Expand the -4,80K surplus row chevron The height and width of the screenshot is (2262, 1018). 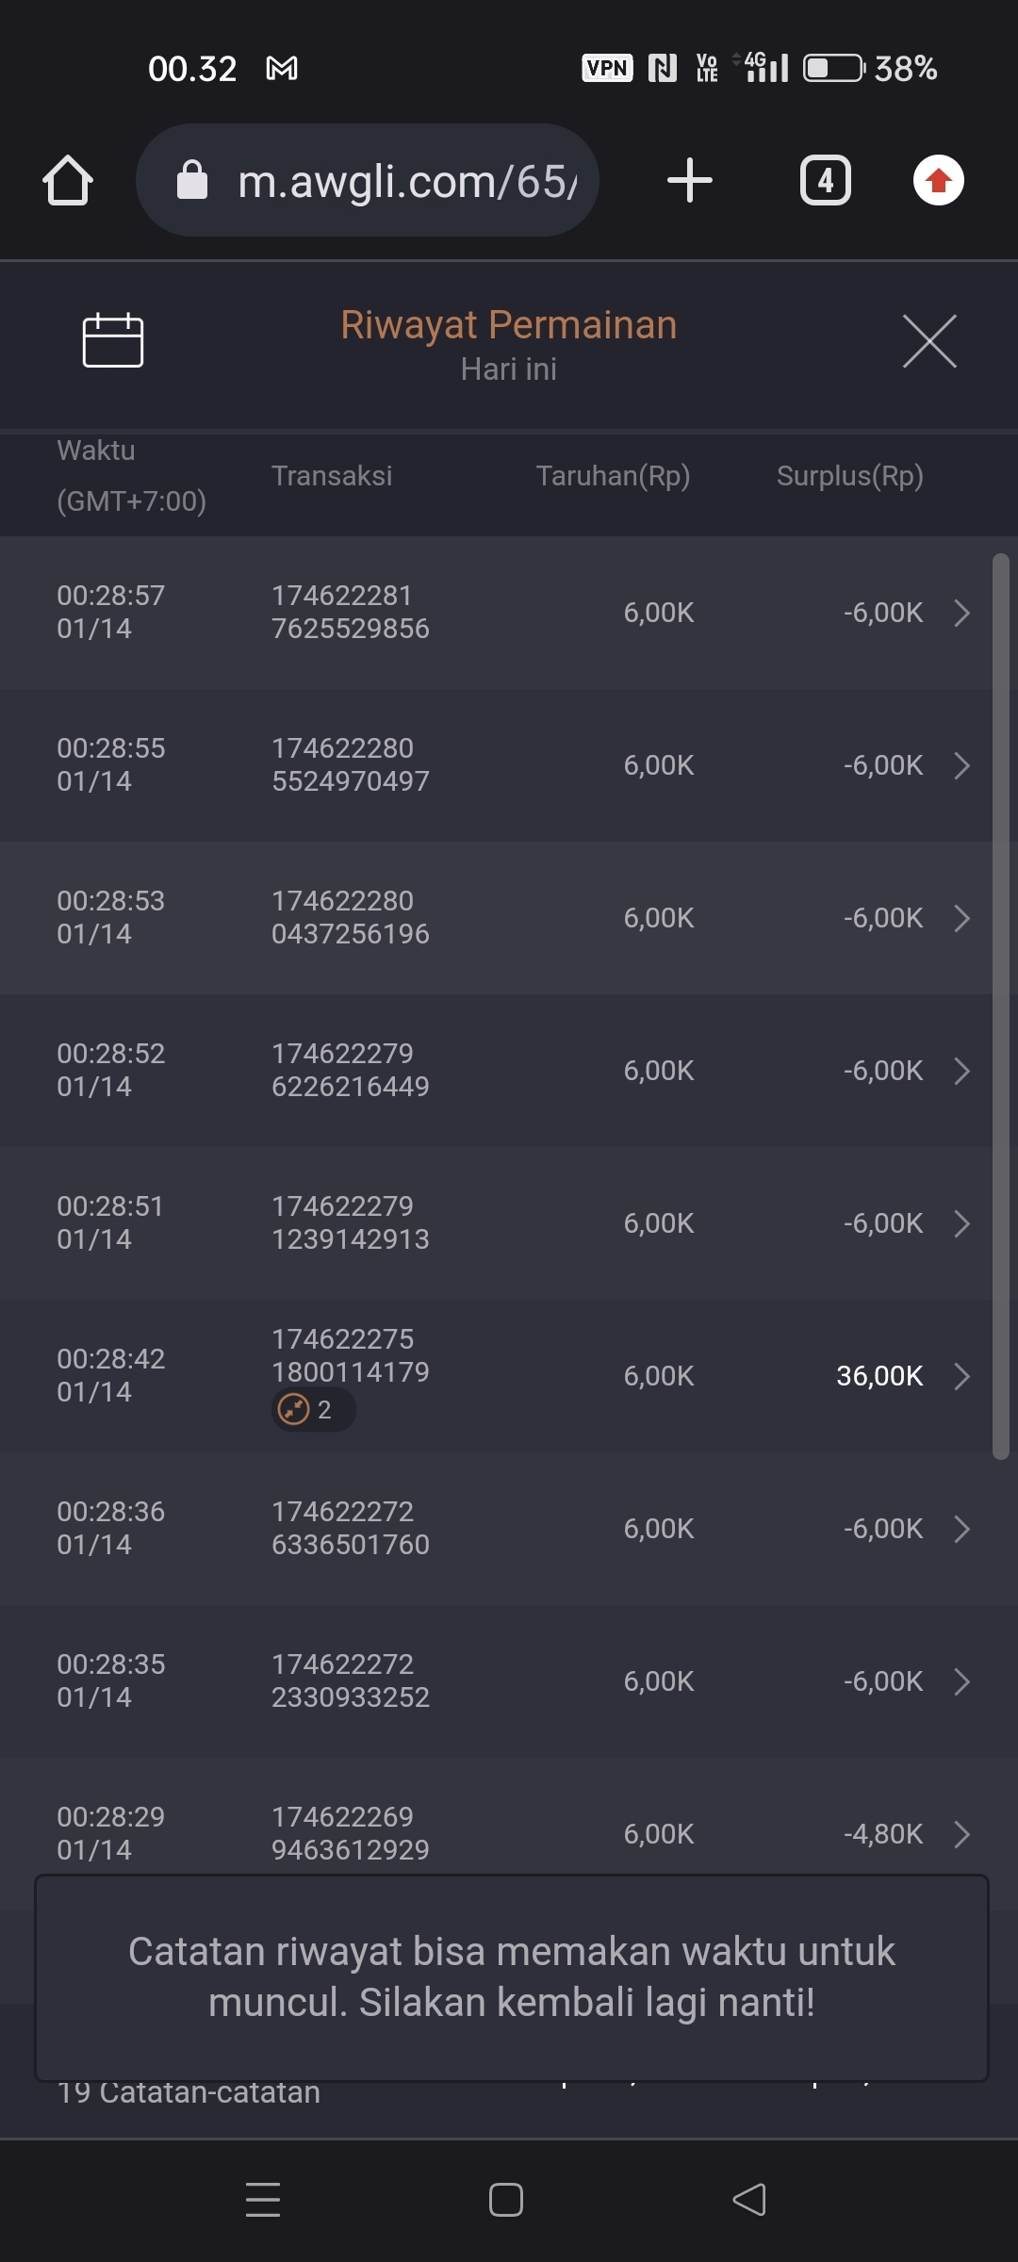961,1834
